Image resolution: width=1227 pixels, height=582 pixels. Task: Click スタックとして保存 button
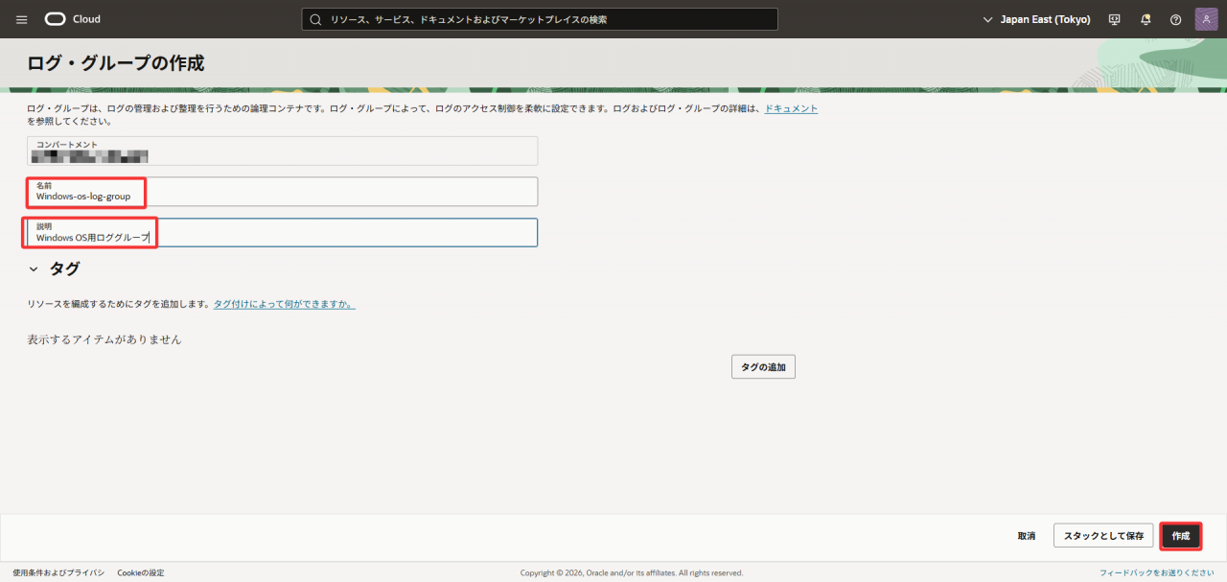tap(1103, 536)
